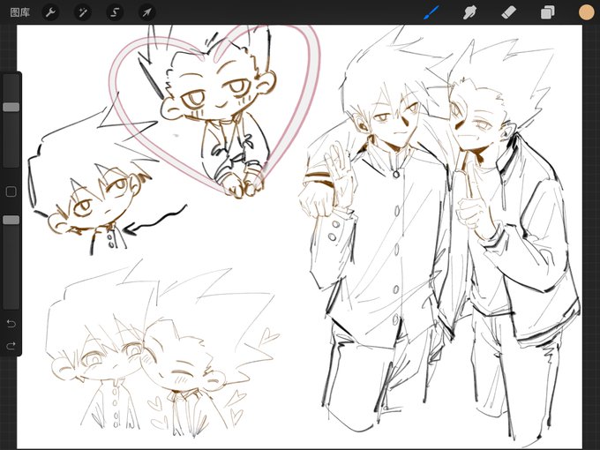Select the Brush tool

(431, 12)
